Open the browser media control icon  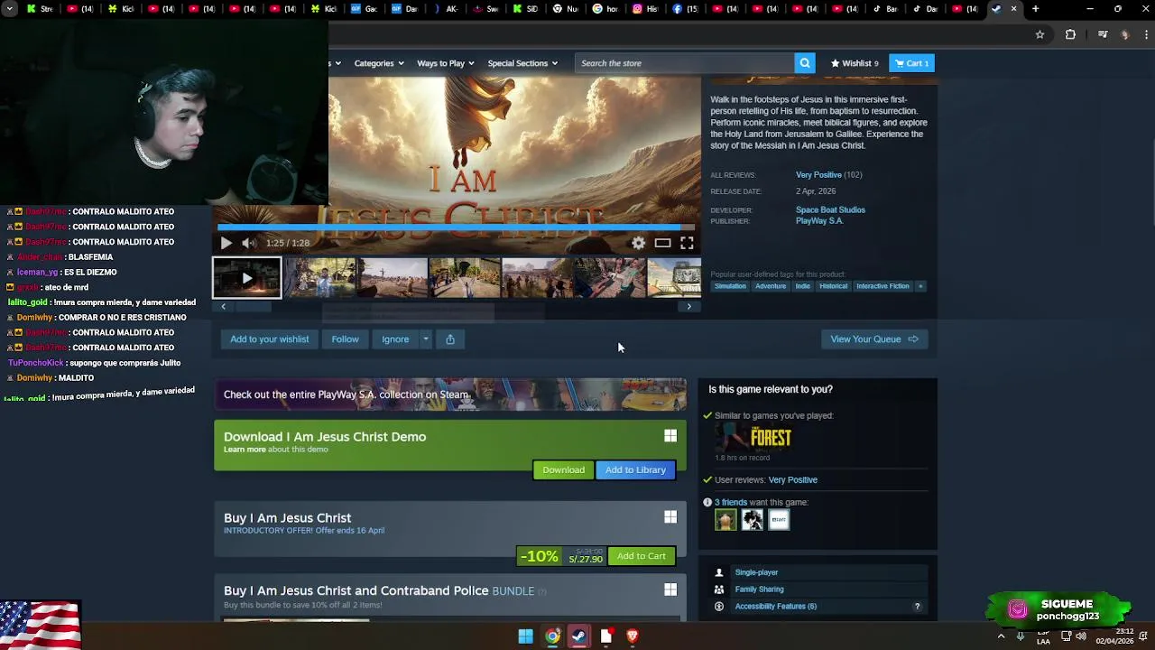point(1102,34)
